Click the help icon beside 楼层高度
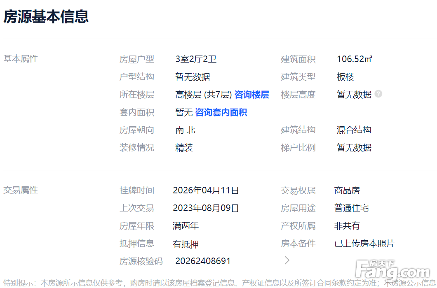 tap(378, 94)
